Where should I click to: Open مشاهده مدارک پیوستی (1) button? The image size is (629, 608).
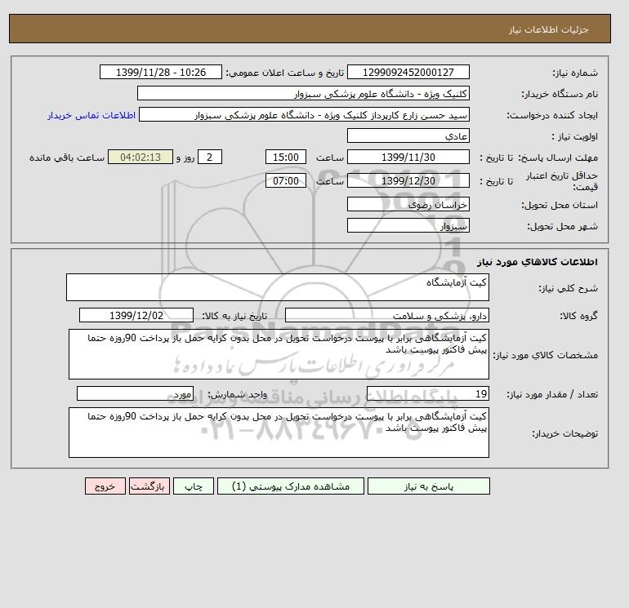click(x=291, y=486)
